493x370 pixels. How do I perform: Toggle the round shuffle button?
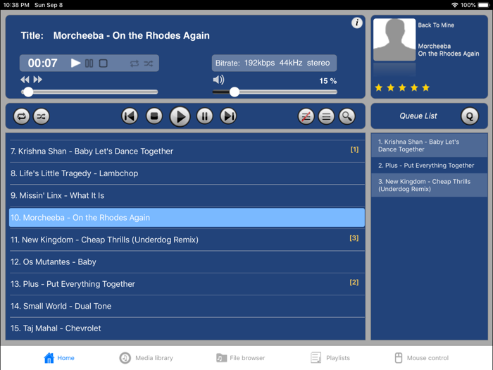(x=41, y=116)
